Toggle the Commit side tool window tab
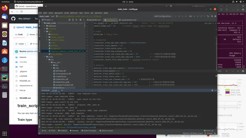246x138 pixels. click(39, 33)
